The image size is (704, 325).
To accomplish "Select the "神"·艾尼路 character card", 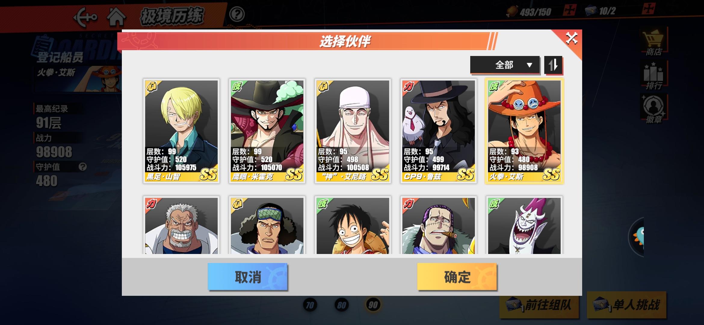I will [x=353, y=131].
